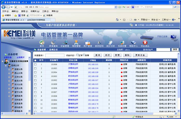Collapse the 云南省公安局总指挥 root node
This screenshot has width=181, height=119.
[3, 61]
